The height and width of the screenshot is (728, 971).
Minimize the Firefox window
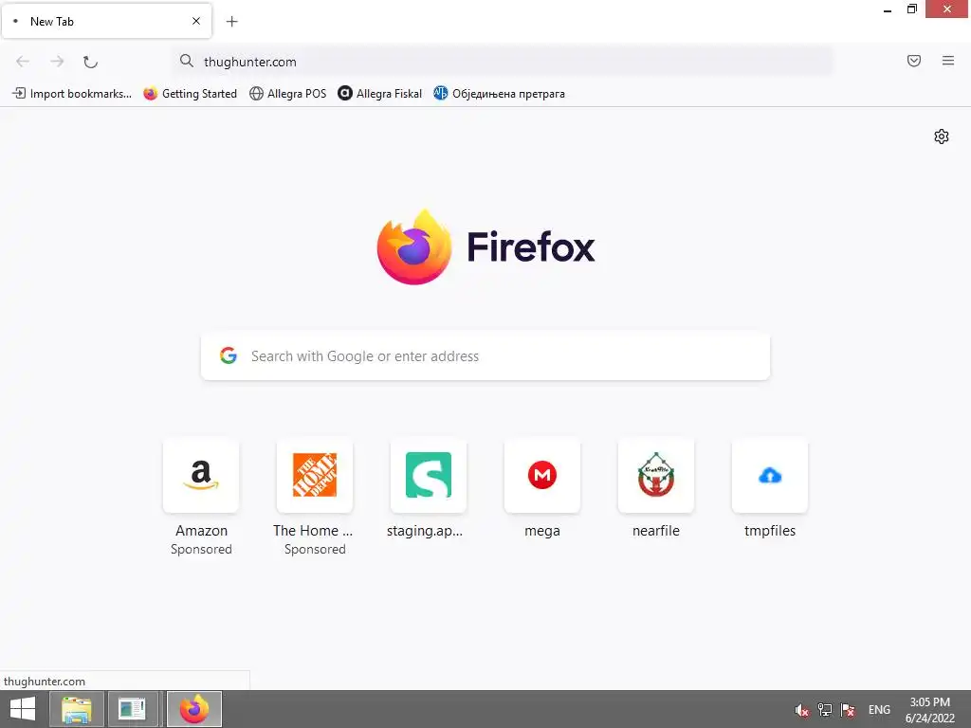pos(888,9)
